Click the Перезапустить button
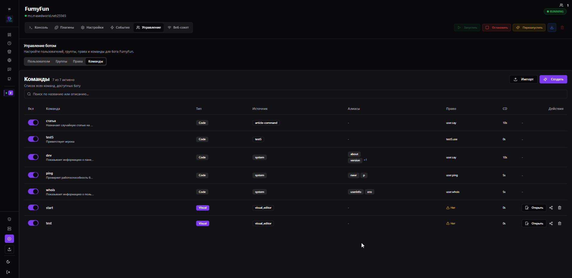 click(529, 28)
